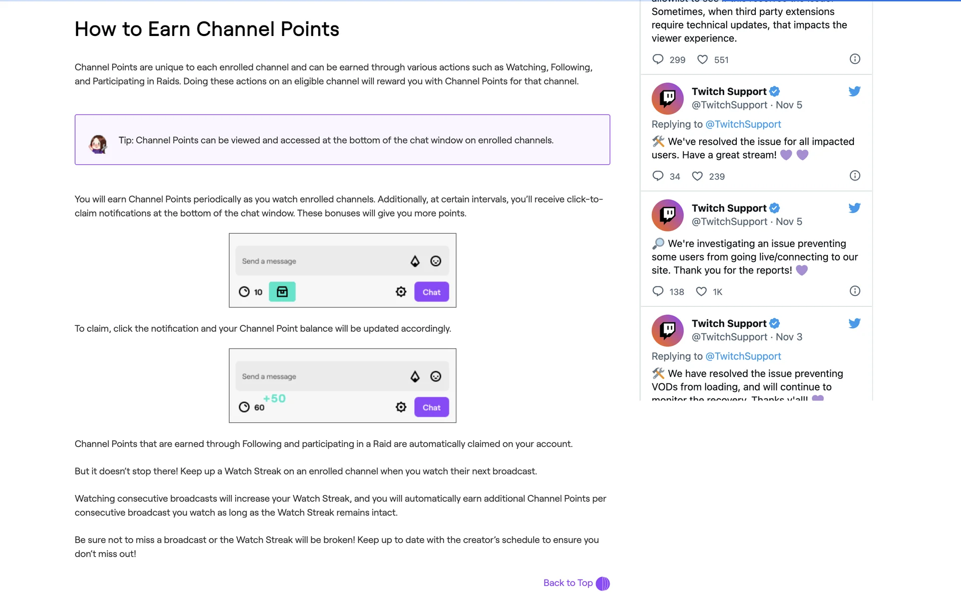This screenshot has width=961, height=600.
Task: Open info icon on the 1K likes tweet
Action: pyautogui.click(x=855, y=291)
